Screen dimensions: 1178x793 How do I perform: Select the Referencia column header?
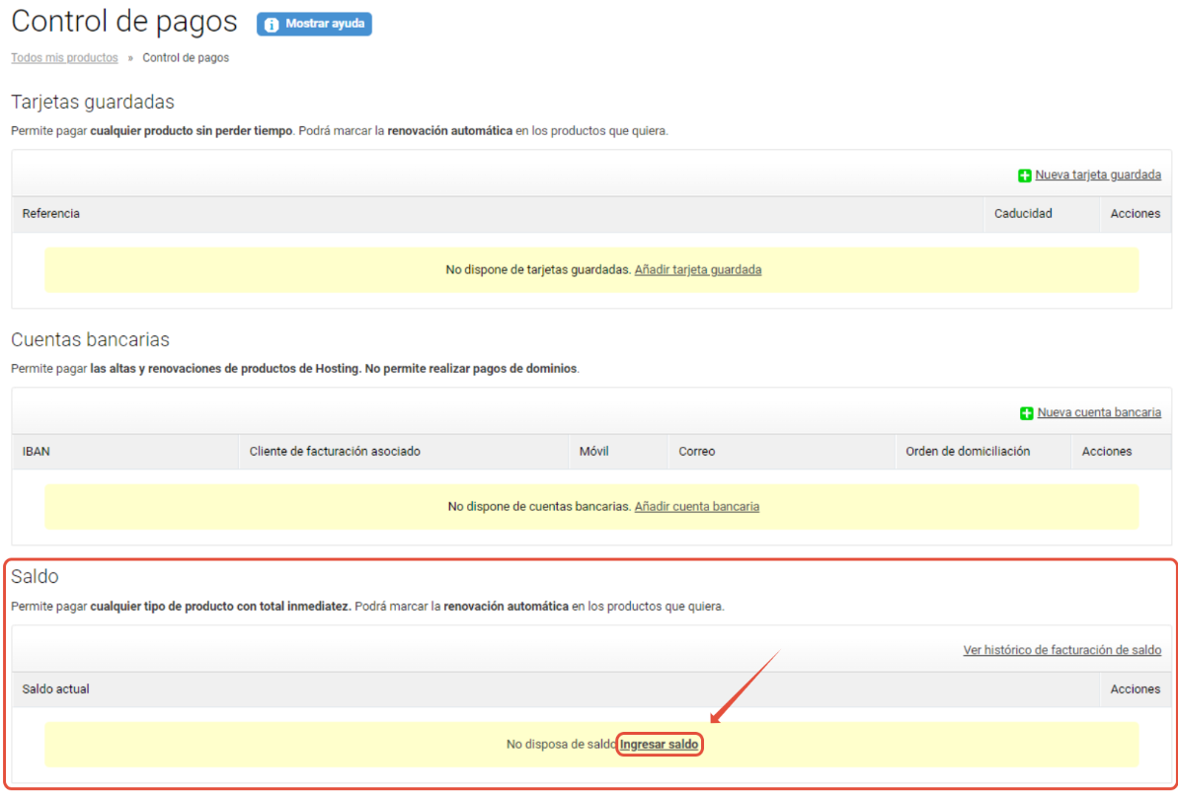coord(51,213)
